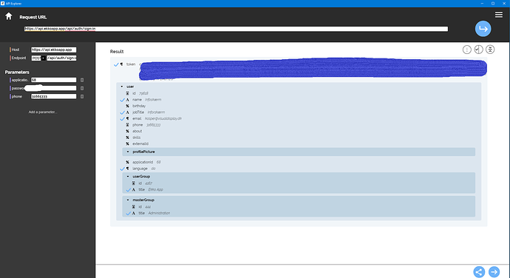The image size is (510, 278).
Task: Click the Host input field
Action: point(54,50)
